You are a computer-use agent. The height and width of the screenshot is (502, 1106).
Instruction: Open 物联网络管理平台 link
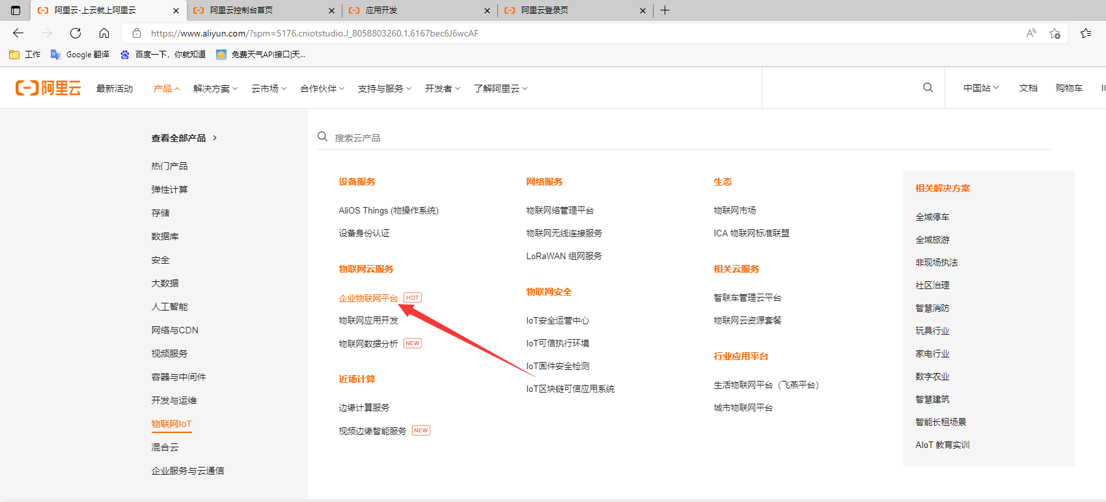(x=560, y=210)
